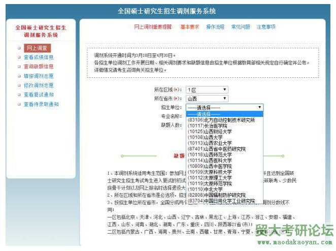Choose (10108)山西大学 from the list
The height and width of the screenshot is (251, 336).
tap(224, 137)
